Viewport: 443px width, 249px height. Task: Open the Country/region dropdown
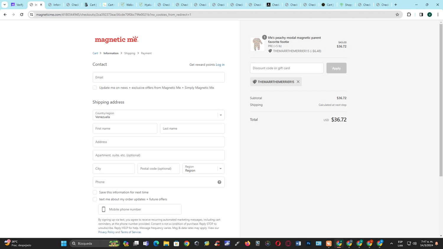point(159,115)
